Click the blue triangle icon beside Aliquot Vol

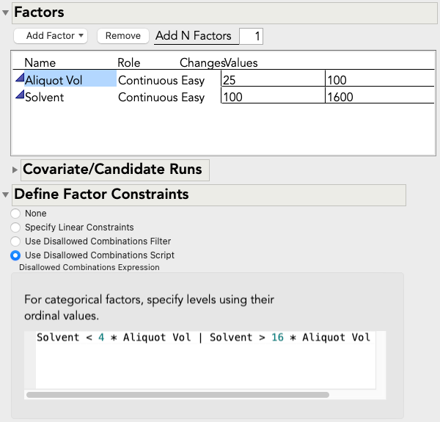coord(19,79)
